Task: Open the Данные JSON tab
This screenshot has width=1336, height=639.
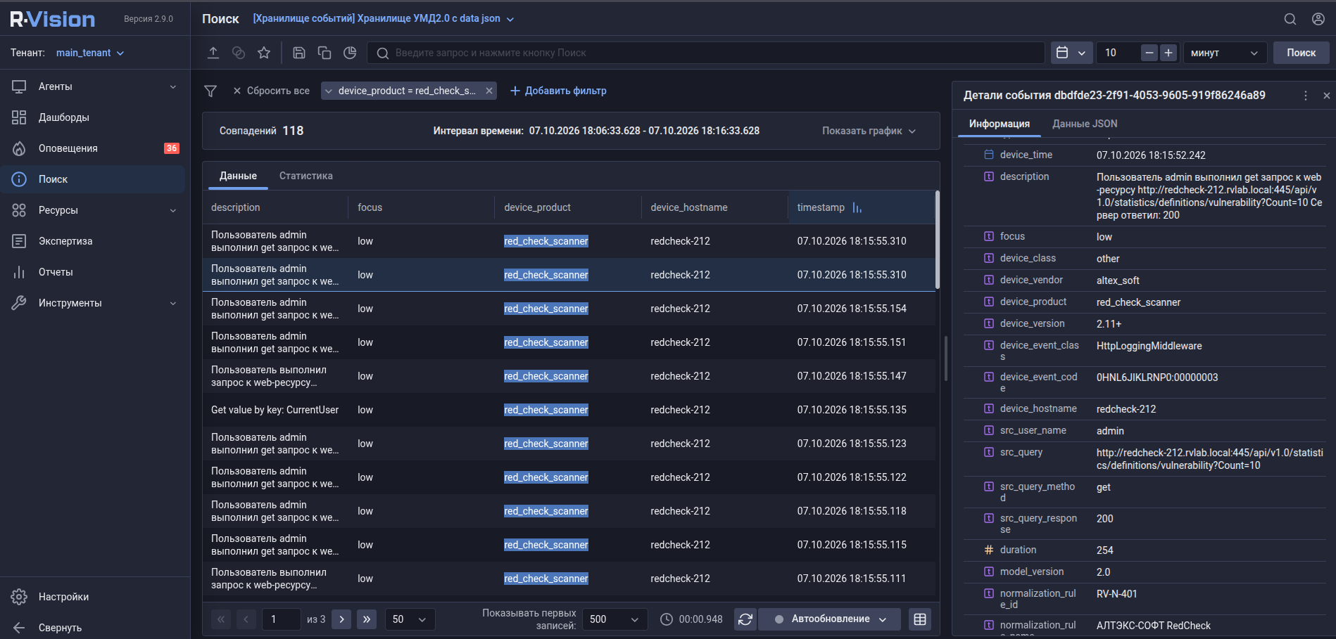Action: click(1085, 124)
